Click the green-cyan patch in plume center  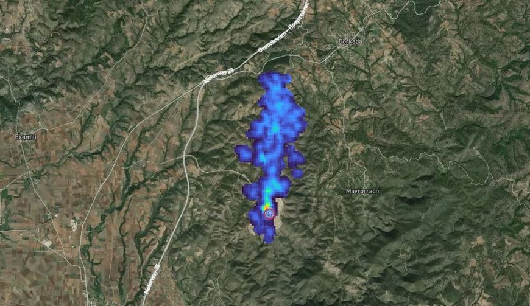point(275,127)
